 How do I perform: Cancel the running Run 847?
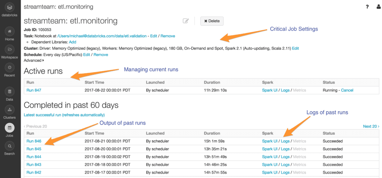(x=347, y=90)
